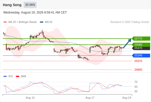
Task: Select the 25240 blue pivot label
Action: 141,55
